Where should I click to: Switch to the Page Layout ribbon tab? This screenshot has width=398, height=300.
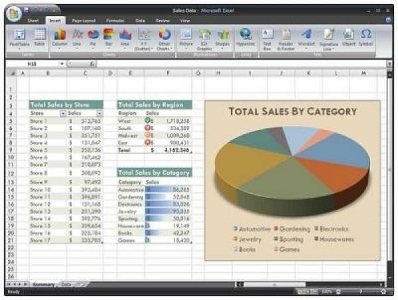coord(83,21)
